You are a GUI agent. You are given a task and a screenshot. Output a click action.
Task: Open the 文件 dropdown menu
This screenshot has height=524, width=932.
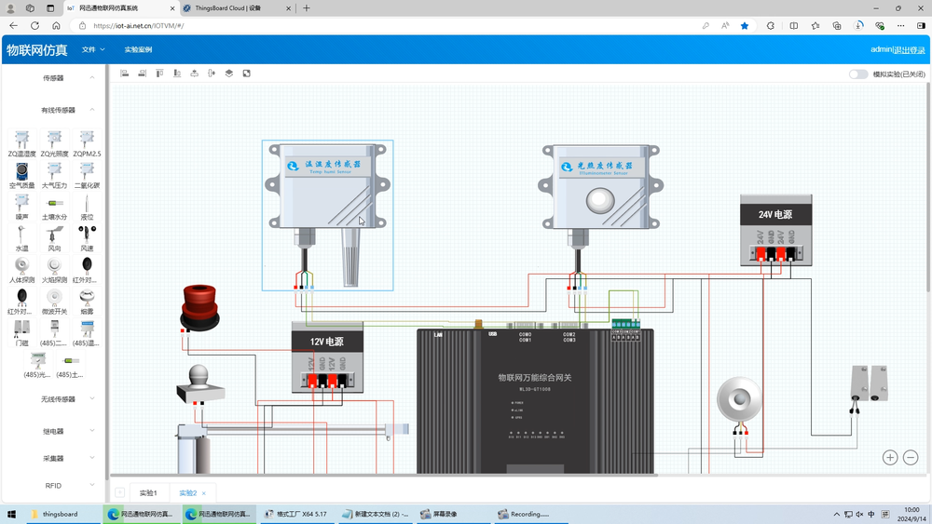pyautogui.click(x=92, y=49)
